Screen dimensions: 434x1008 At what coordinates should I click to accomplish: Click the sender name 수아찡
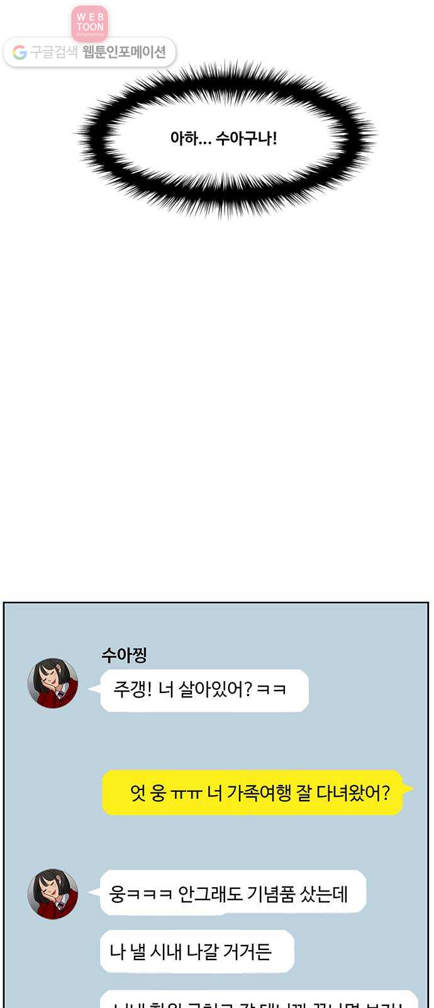point(124,655)
